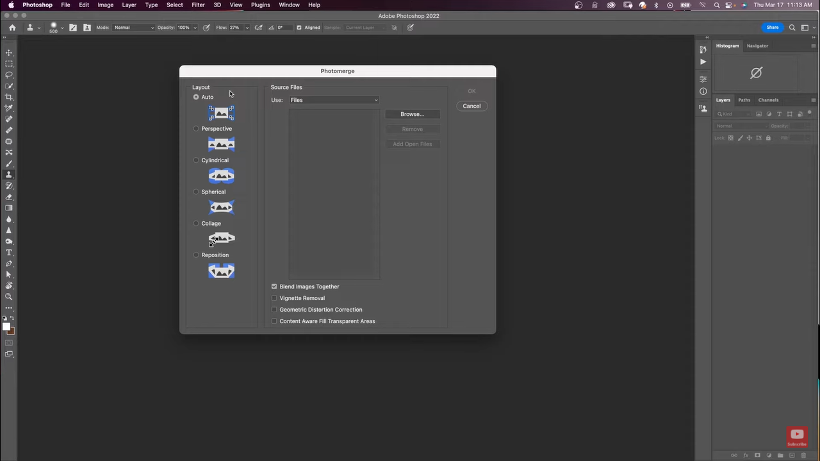
Task: Click the Browse... button
Action: [x=412, y=114]
